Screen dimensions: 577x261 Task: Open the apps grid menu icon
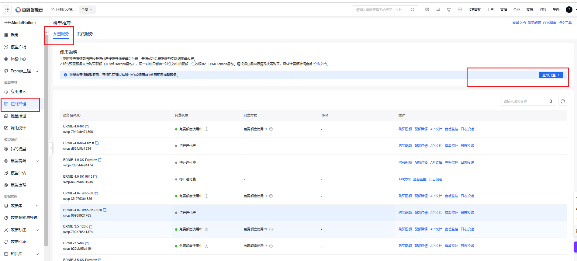point(7,9)
